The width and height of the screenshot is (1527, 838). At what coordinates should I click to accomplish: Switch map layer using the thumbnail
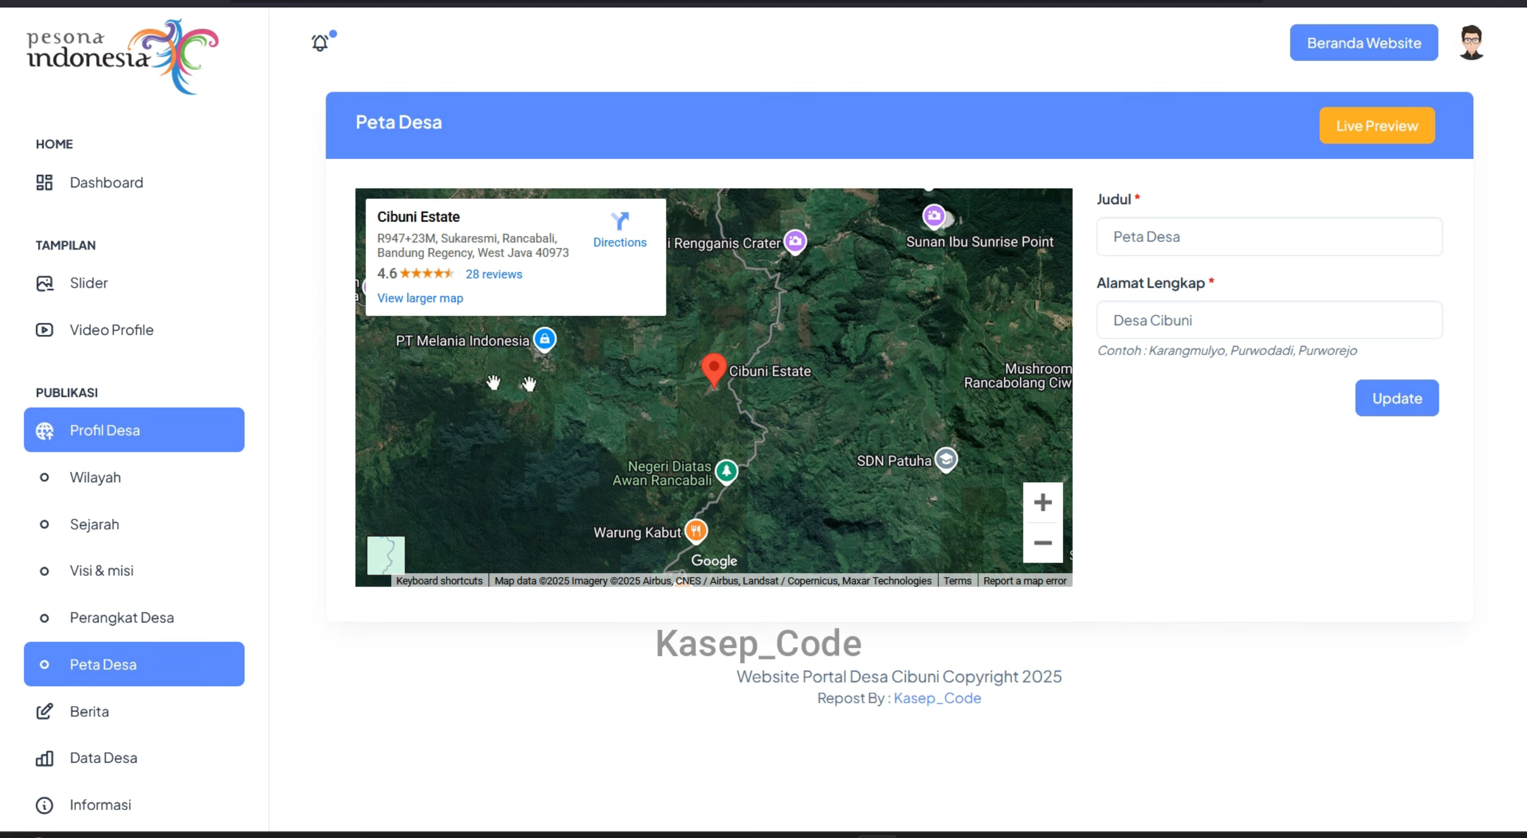click(386, 555)
